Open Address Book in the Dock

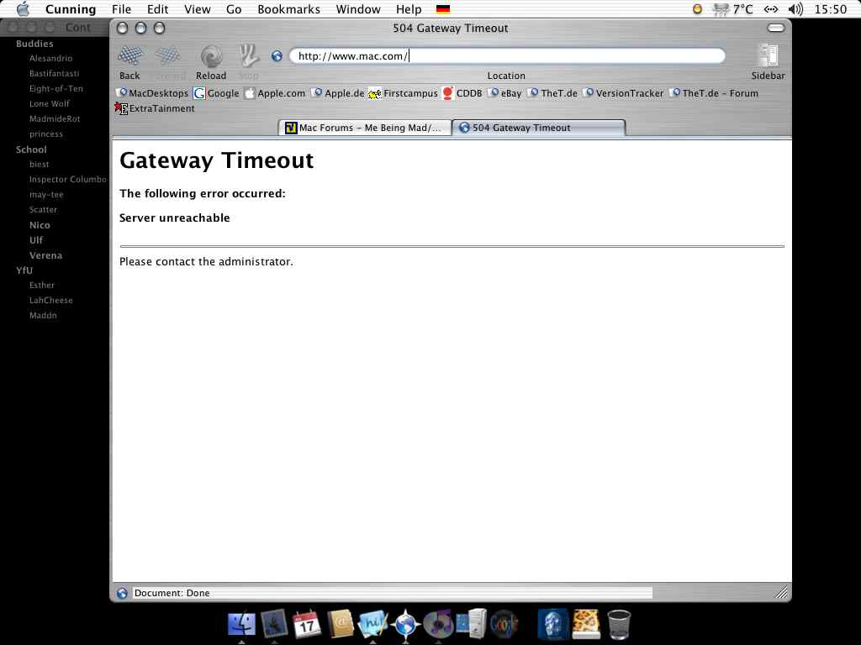point(341,624)
